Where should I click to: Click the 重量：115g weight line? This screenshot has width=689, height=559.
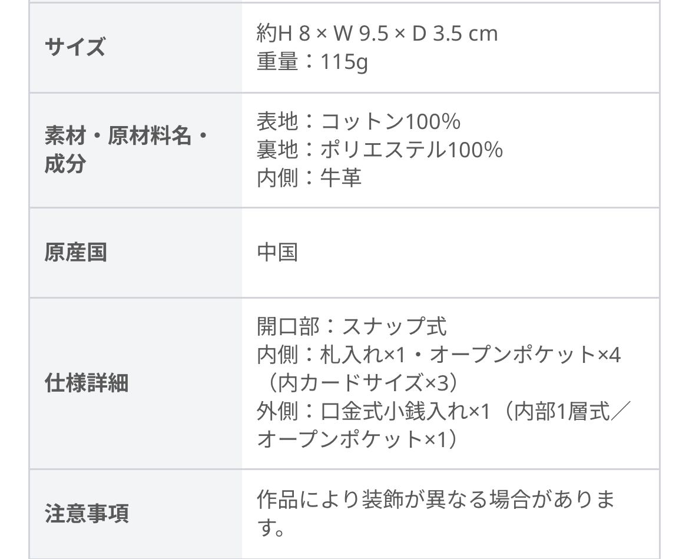[x=312, y=61]
